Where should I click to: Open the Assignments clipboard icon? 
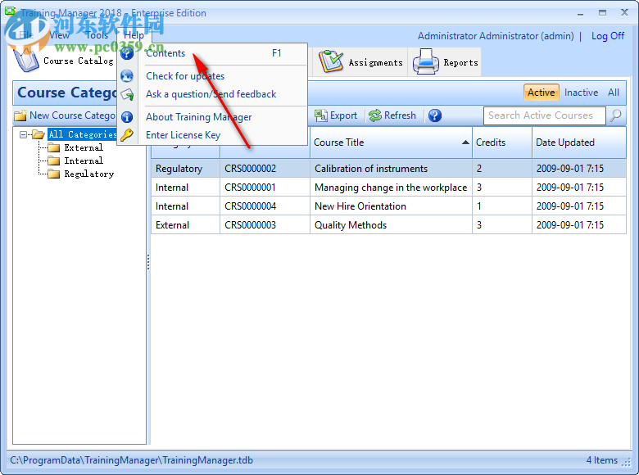(x=331, y=62)
